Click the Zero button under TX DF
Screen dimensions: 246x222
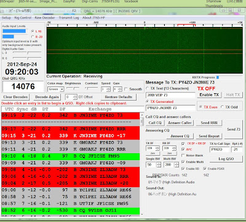153,153
